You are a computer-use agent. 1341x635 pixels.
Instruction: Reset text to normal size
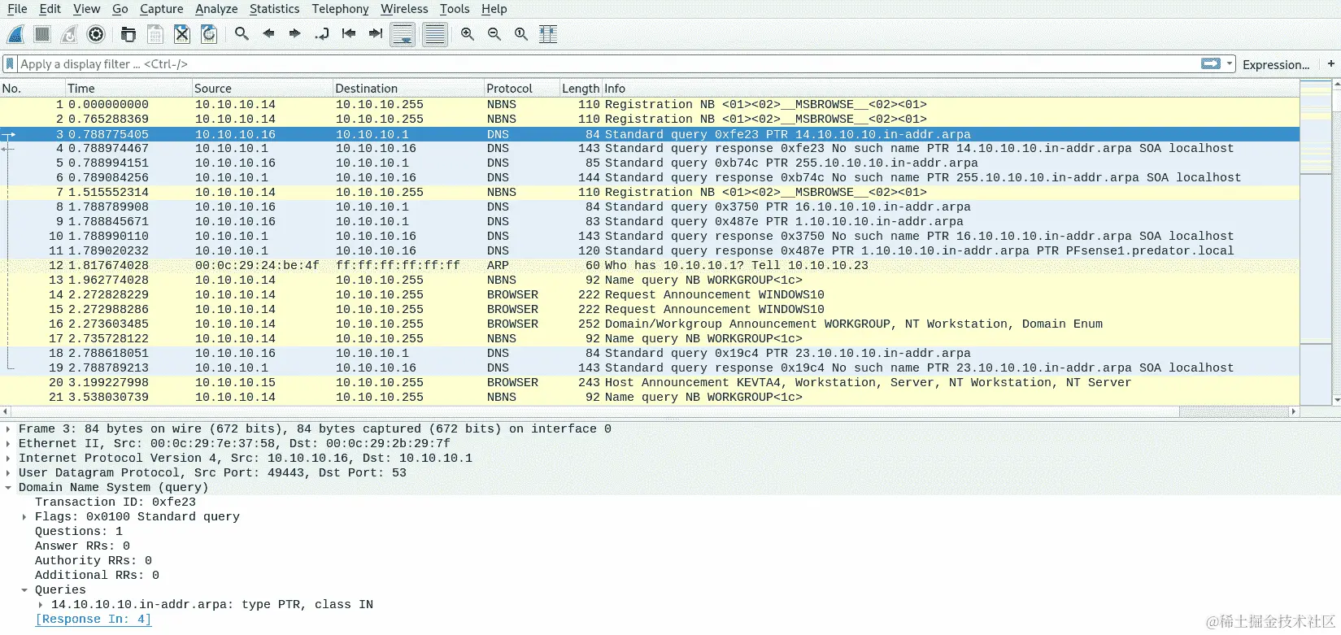tap(521, 34)
